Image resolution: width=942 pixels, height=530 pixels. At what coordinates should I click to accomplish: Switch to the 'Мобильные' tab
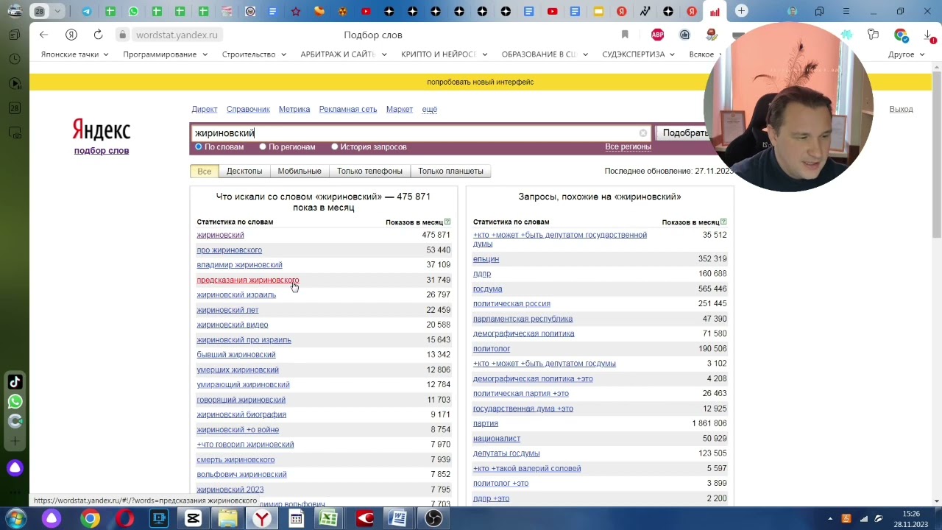tap(300, 171)
